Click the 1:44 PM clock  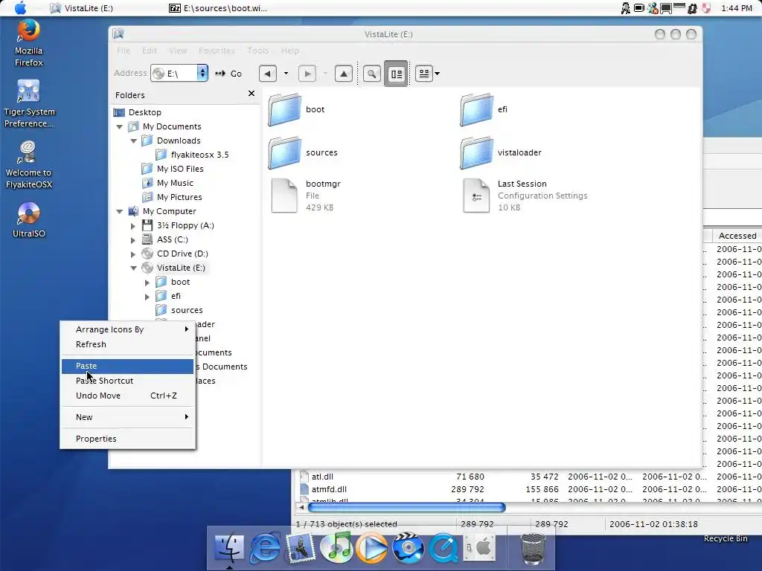click(x=737, y=8)
